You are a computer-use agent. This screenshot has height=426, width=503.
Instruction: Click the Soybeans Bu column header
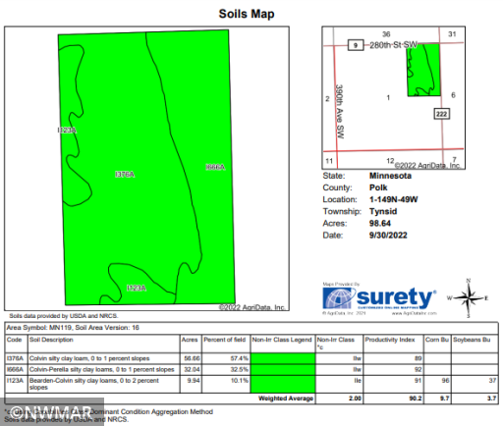(472, 340)
